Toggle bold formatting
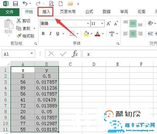This screenshot has height=134, width=157. click(43, 33)
